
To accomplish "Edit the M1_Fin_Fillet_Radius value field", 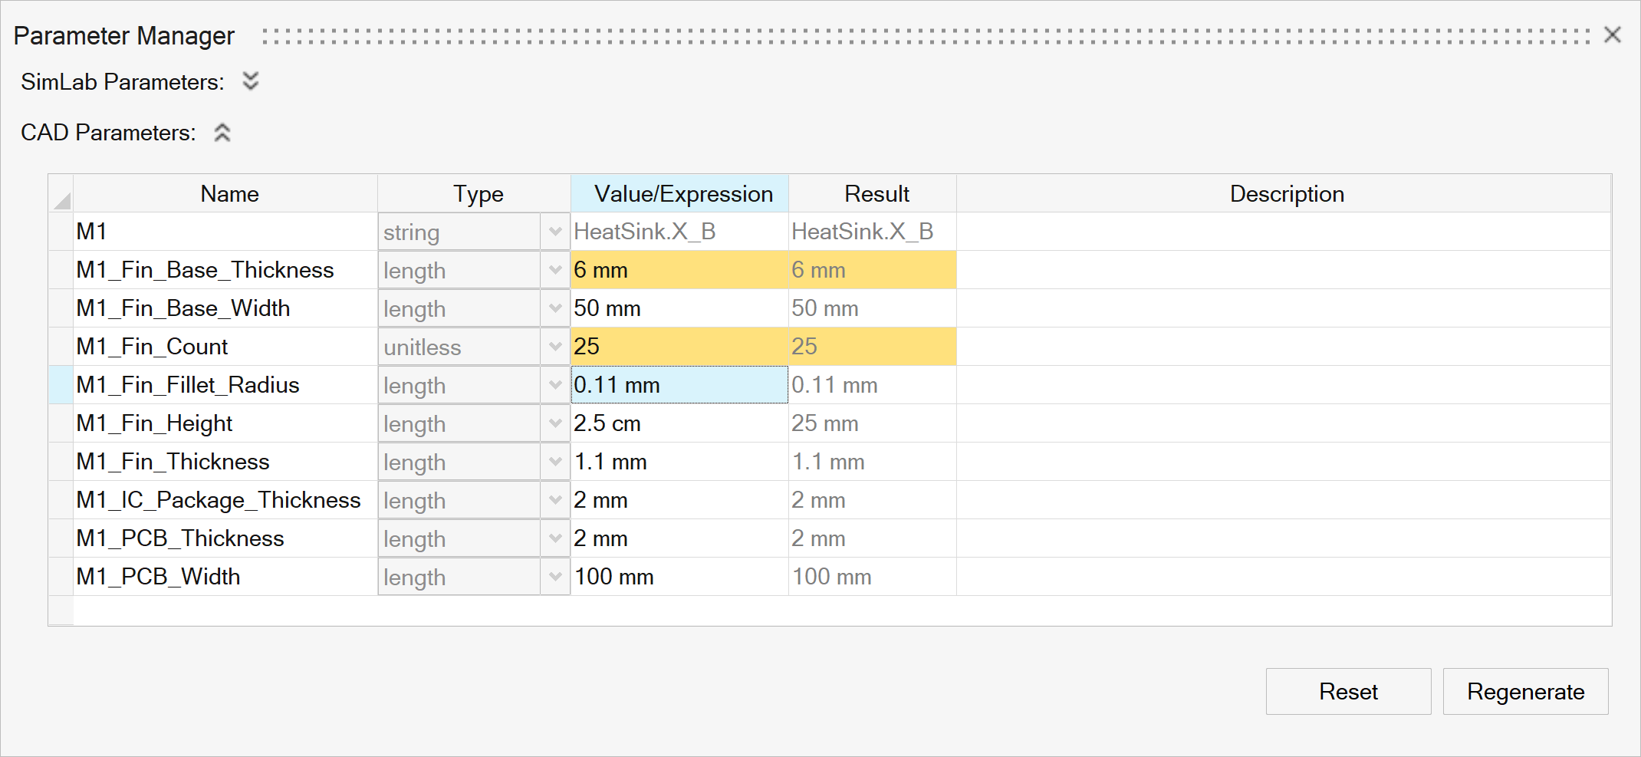I will pyautogui.click(x=679, y=385).
